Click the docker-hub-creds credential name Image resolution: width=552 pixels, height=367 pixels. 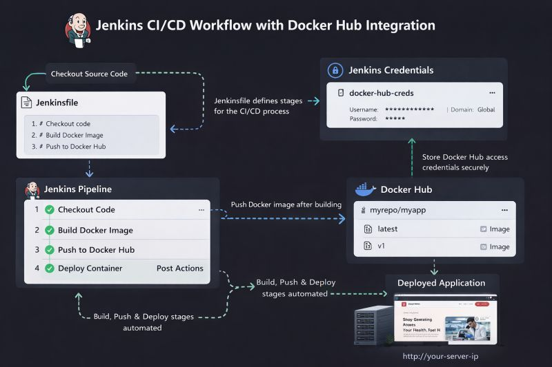point(382,93)
